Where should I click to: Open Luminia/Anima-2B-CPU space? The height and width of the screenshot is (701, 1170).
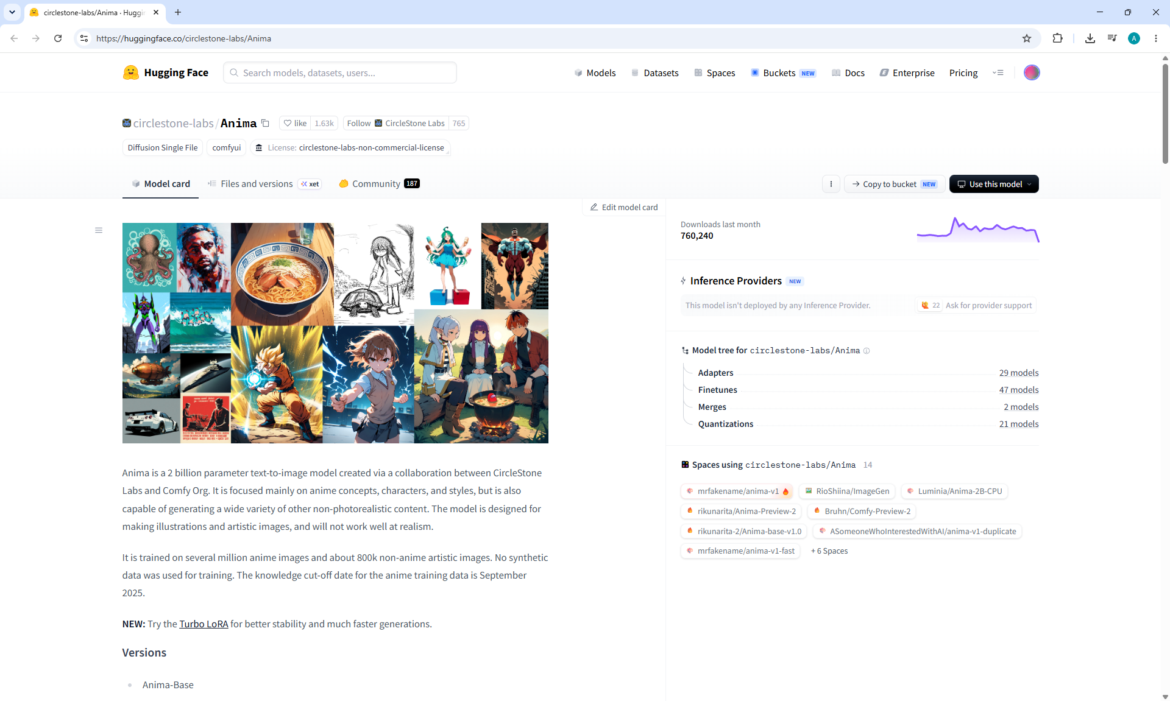coord(954,491)
